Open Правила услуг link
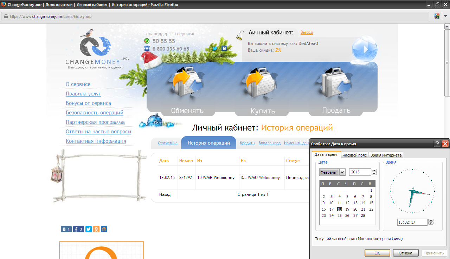Screen dimensions: 450x259 (83, 94)
